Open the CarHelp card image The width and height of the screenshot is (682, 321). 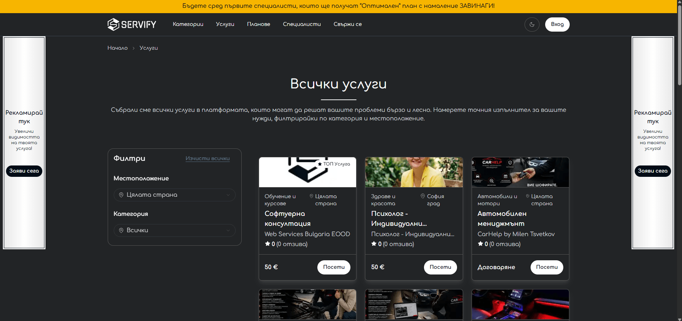pyautogui.click(x=520, y=172)
